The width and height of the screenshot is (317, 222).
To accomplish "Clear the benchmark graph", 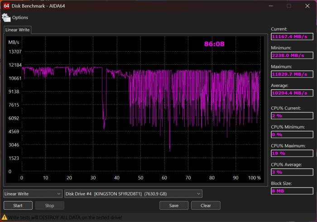I will (x=206, y=205).
